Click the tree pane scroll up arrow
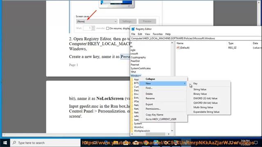This screenshot has width=262, height=147. click(172, 43)
